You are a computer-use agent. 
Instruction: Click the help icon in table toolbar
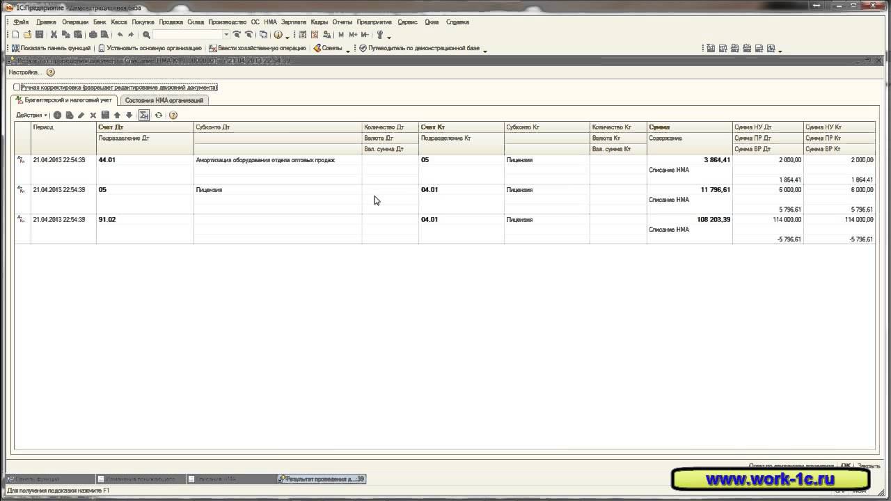pyautogui.click(x=173, y=115)
